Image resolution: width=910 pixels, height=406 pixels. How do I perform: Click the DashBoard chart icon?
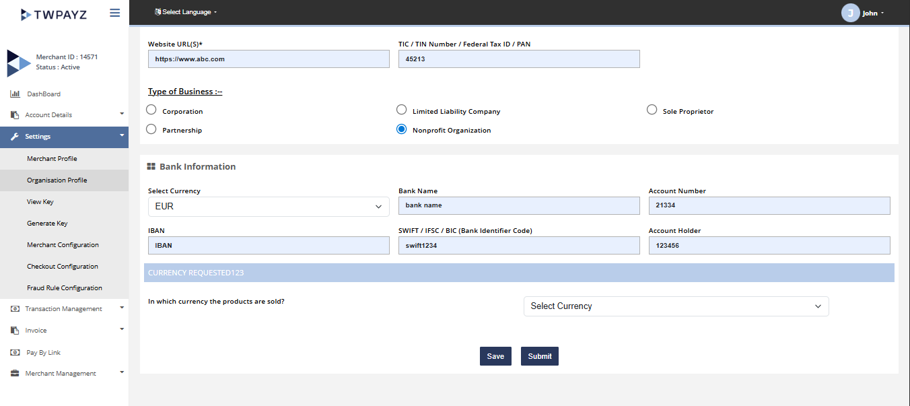15,94
